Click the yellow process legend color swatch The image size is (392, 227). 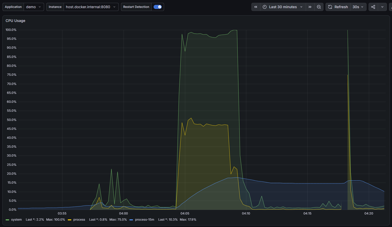coord(70,220)
